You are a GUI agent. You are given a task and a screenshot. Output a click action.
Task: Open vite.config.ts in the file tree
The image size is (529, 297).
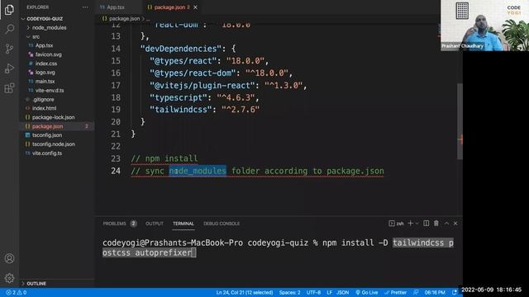(47, 153)
